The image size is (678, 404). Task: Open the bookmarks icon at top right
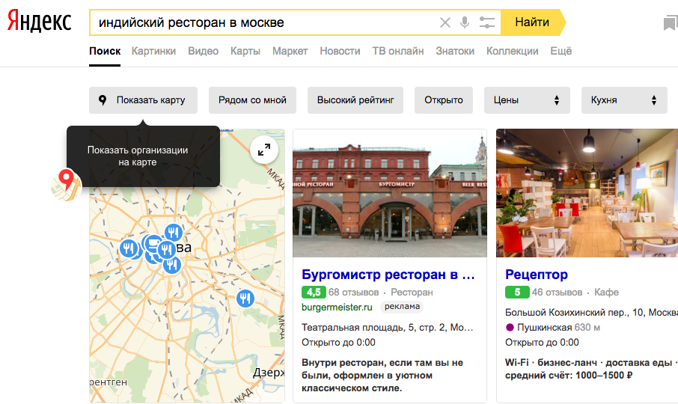pyautogui.click(x=671, y=22)
